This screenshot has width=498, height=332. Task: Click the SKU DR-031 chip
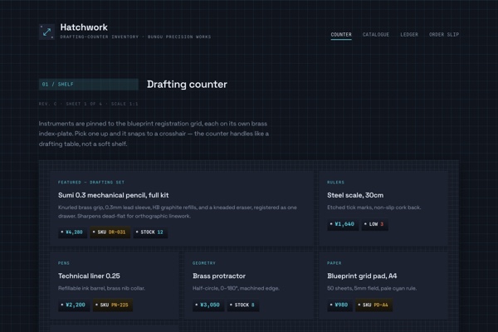coord(110,232)
